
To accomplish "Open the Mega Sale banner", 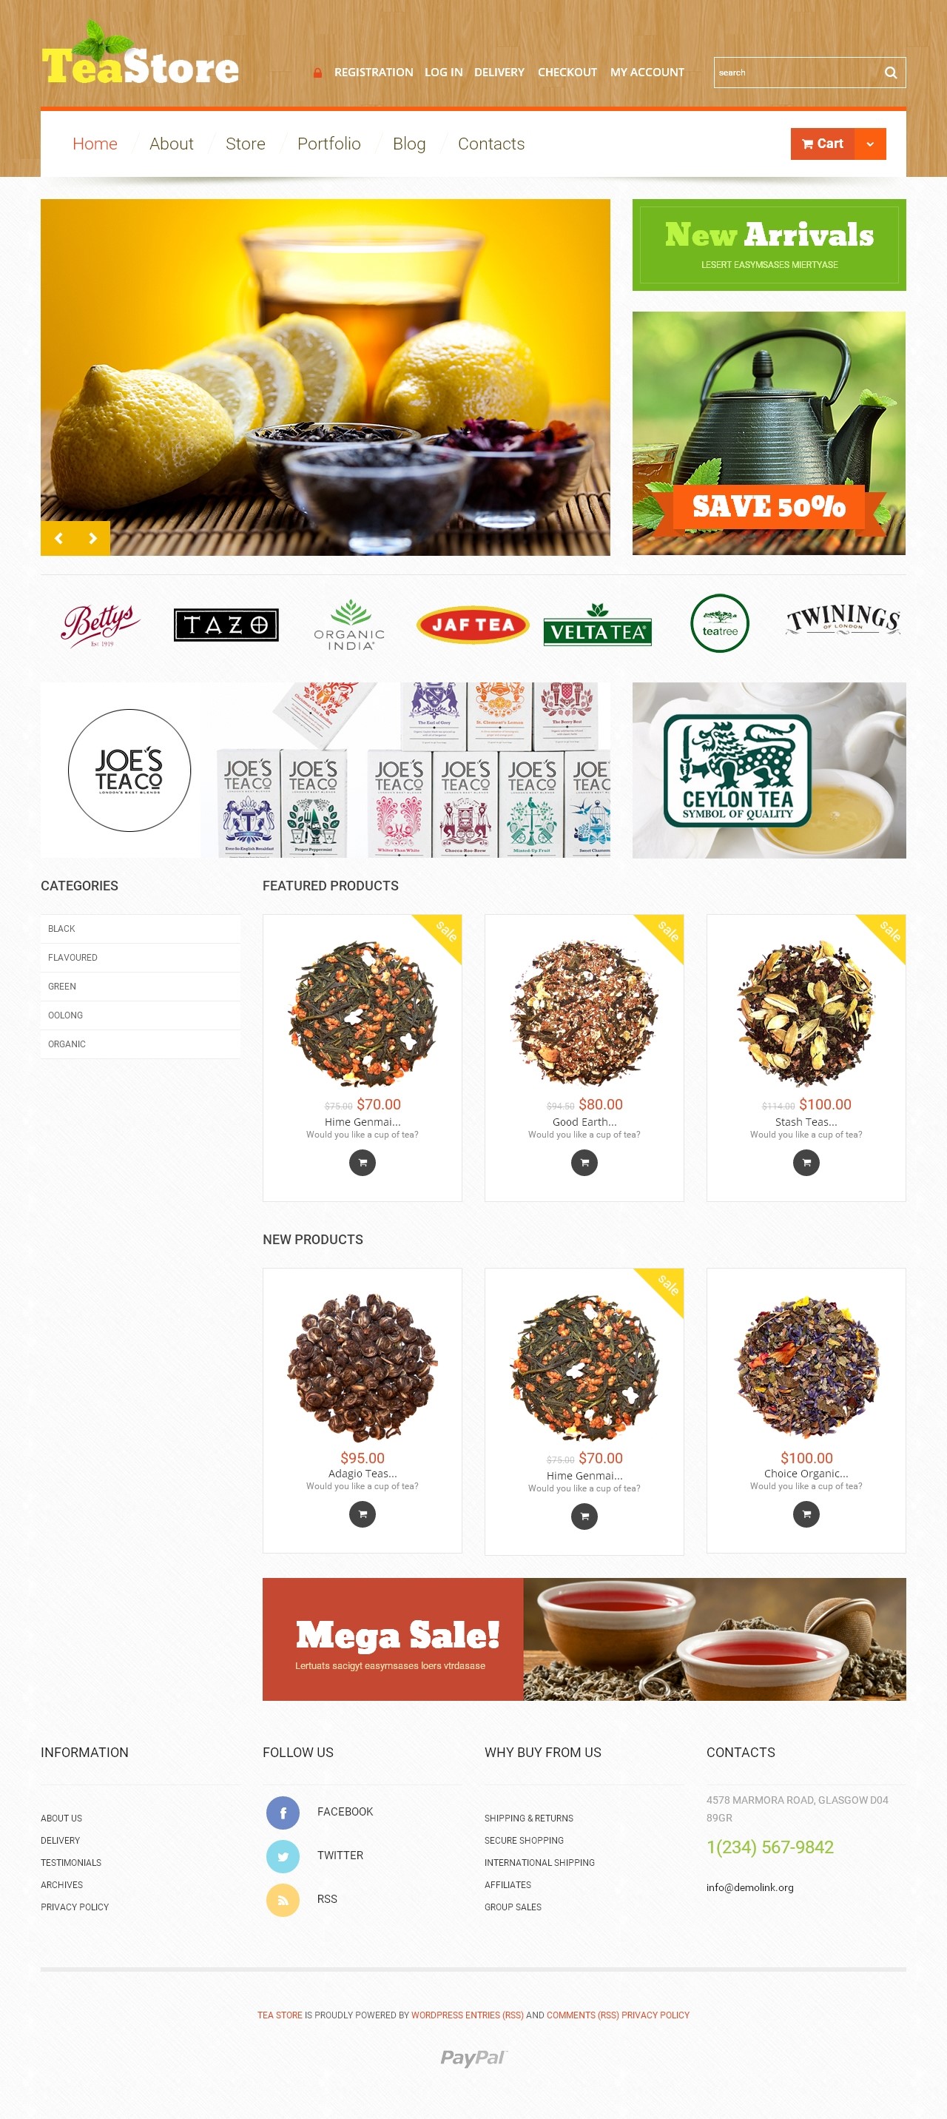I will click(584, 1639).
